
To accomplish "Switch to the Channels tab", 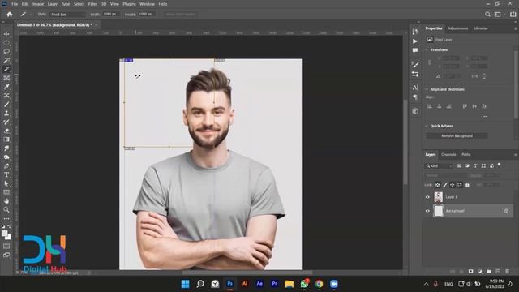I will click(448, 155).
